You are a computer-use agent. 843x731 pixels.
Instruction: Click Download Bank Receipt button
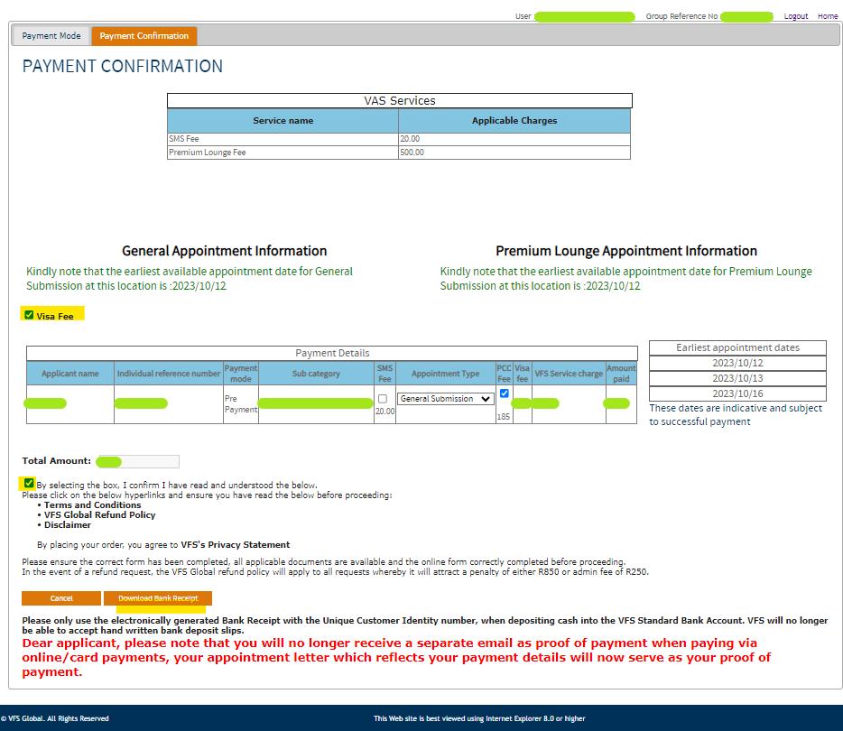tap(158, 598)
